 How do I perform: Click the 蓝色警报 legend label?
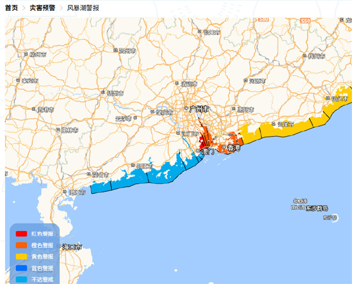coord(42,268)
